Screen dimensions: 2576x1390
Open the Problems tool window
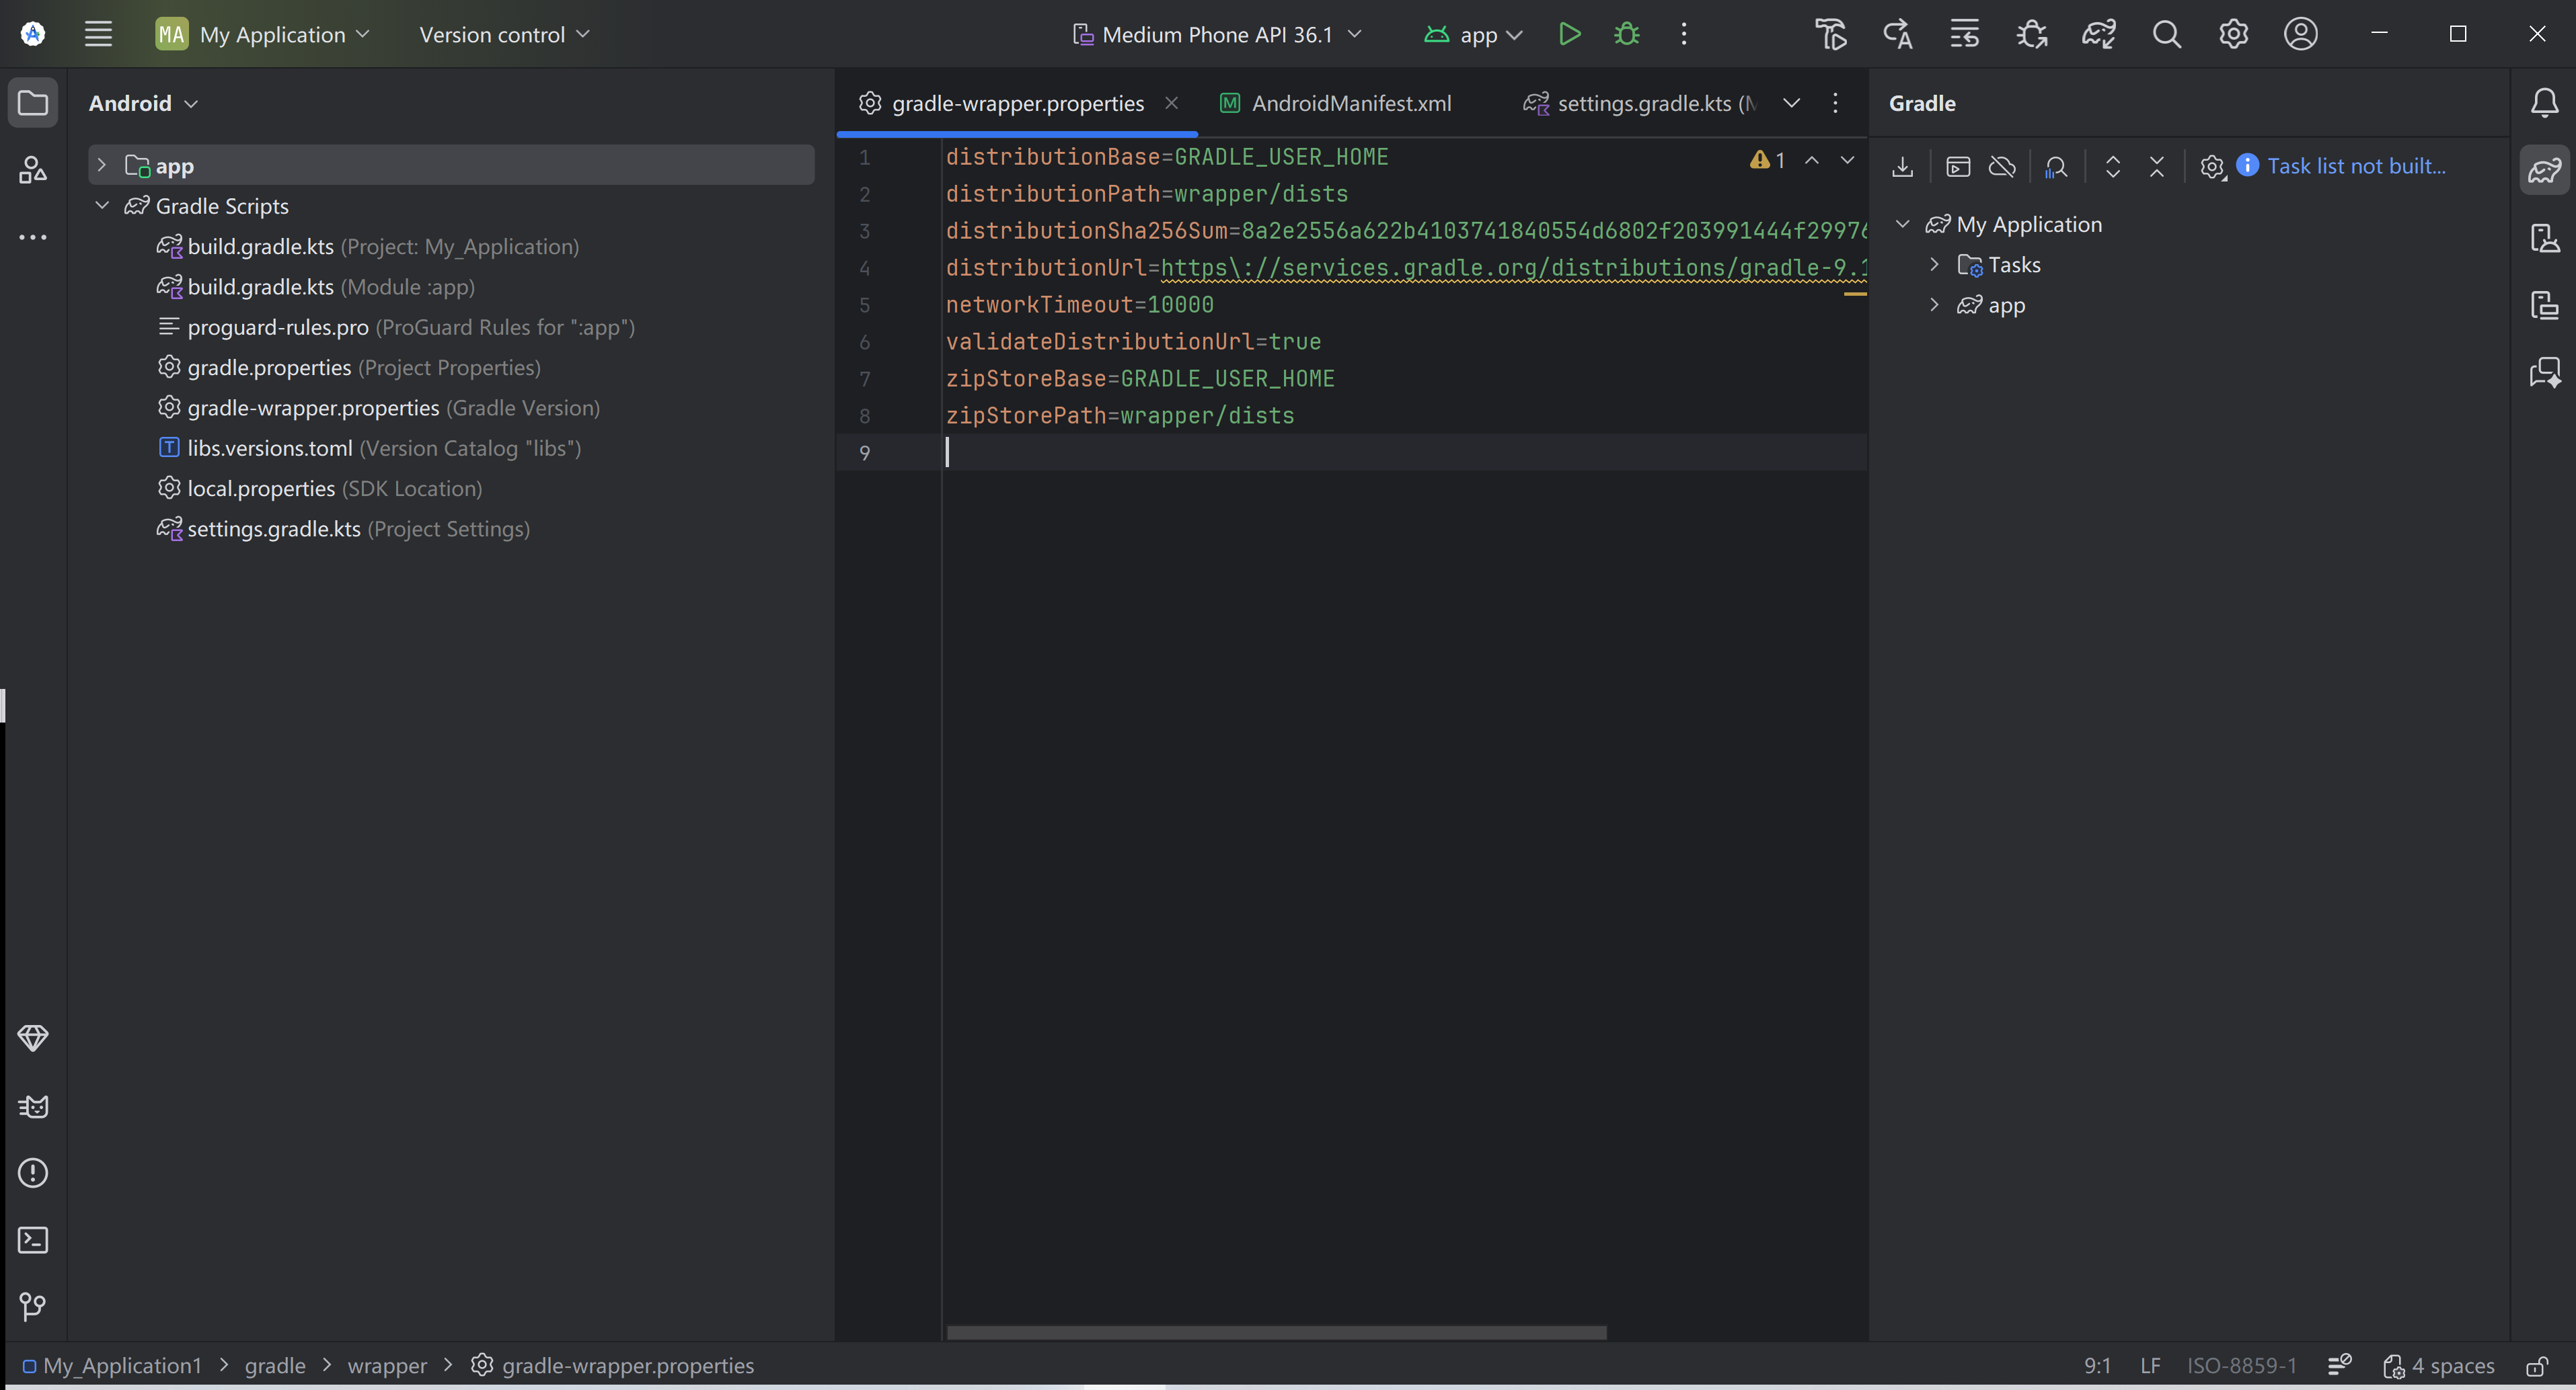click(33, 1173)
